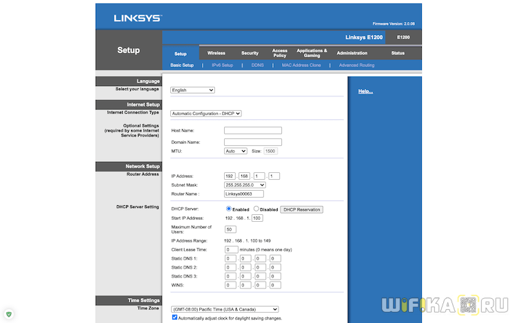Click the last octet of WINS field

tap(275, 285)
